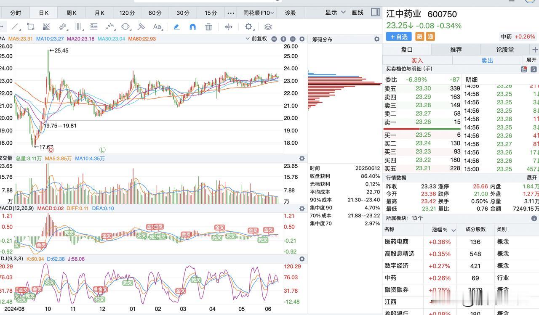Click the 卖出 sell button
Image resolution: width=539 pixels, height=315 pixels.
pyautogui.click(x=487, y=61)
